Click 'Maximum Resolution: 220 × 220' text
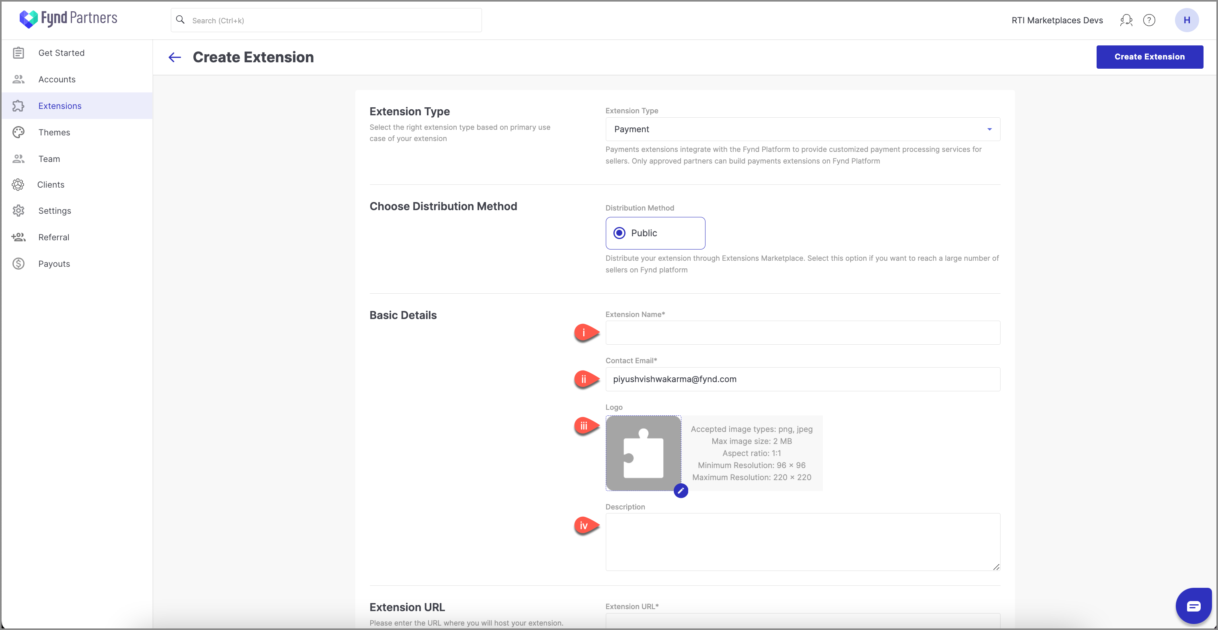This screenshot has width=1218, height=630. 751,477
